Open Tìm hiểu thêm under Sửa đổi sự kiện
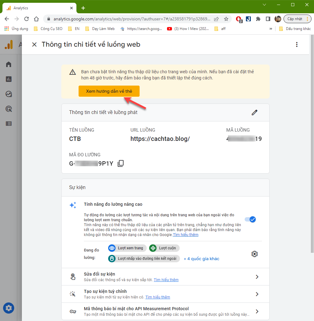Viewport: 314px width, 321px height. [166, 280]
